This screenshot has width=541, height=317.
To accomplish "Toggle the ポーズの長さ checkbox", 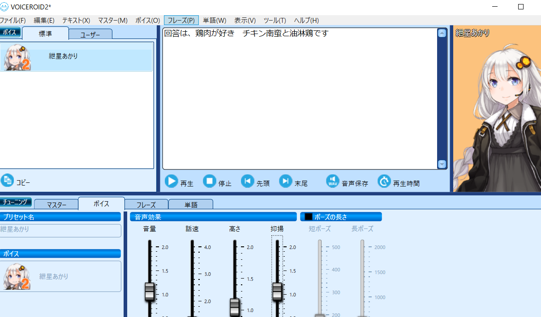I will click(308, 217).
